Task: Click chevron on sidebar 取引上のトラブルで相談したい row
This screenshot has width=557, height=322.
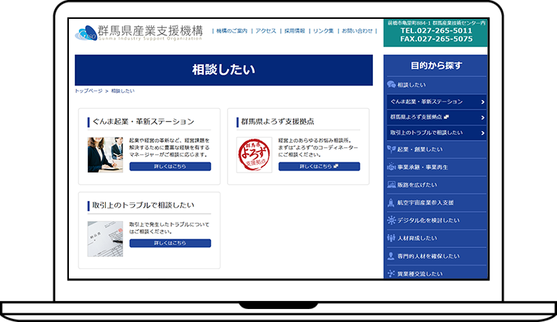Action: (482, 133)
